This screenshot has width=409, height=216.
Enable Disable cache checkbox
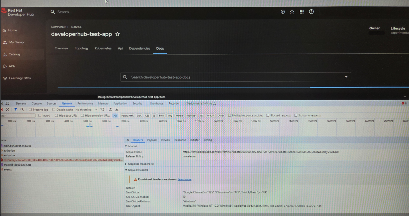pyautogui.click(x=54, y=110)
